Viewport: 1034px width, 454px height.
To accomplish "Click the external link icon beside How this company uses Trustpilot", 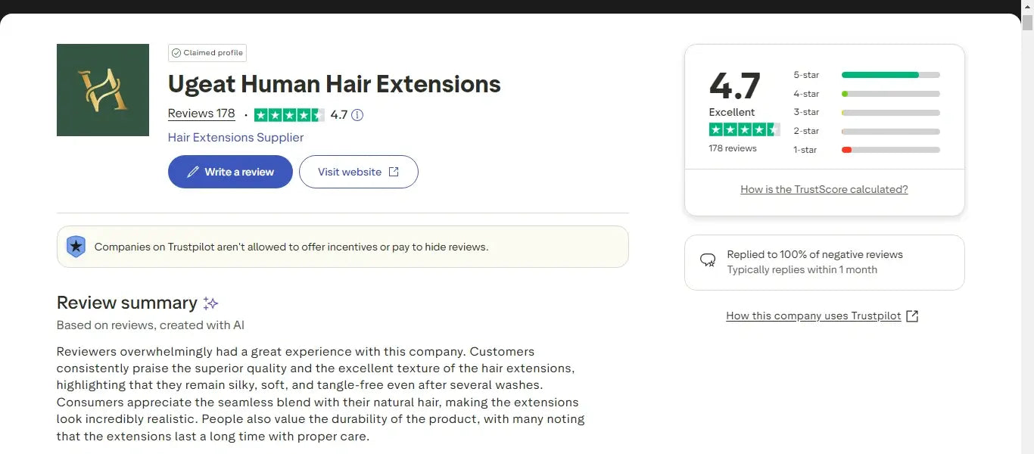I will click(x=912, y=316).
